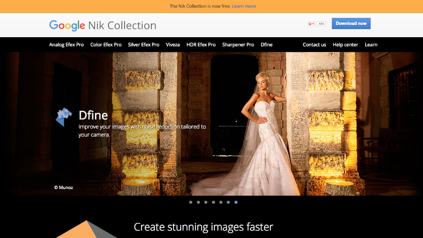Click the 44k share count badge
423x238 pixels.
click(x=321, y=24)
